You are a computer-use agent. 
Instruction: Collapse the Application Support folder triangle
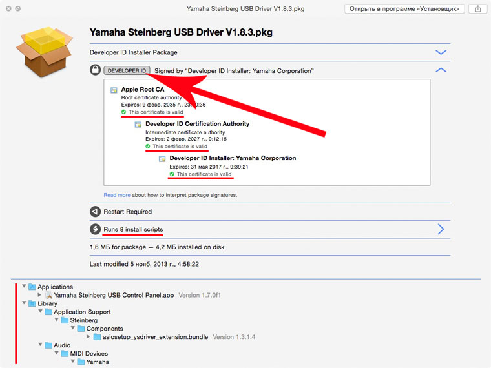[x=41, y=311]
